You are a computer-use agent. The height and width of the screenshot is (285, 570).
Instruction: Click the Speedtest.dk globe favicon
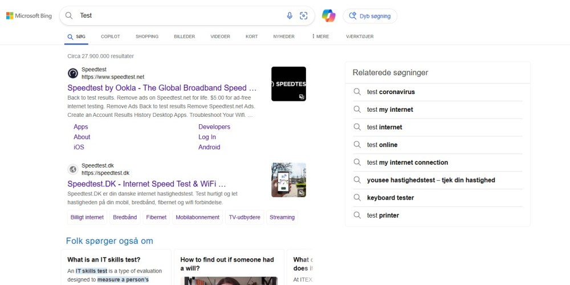tap(73, 169)
